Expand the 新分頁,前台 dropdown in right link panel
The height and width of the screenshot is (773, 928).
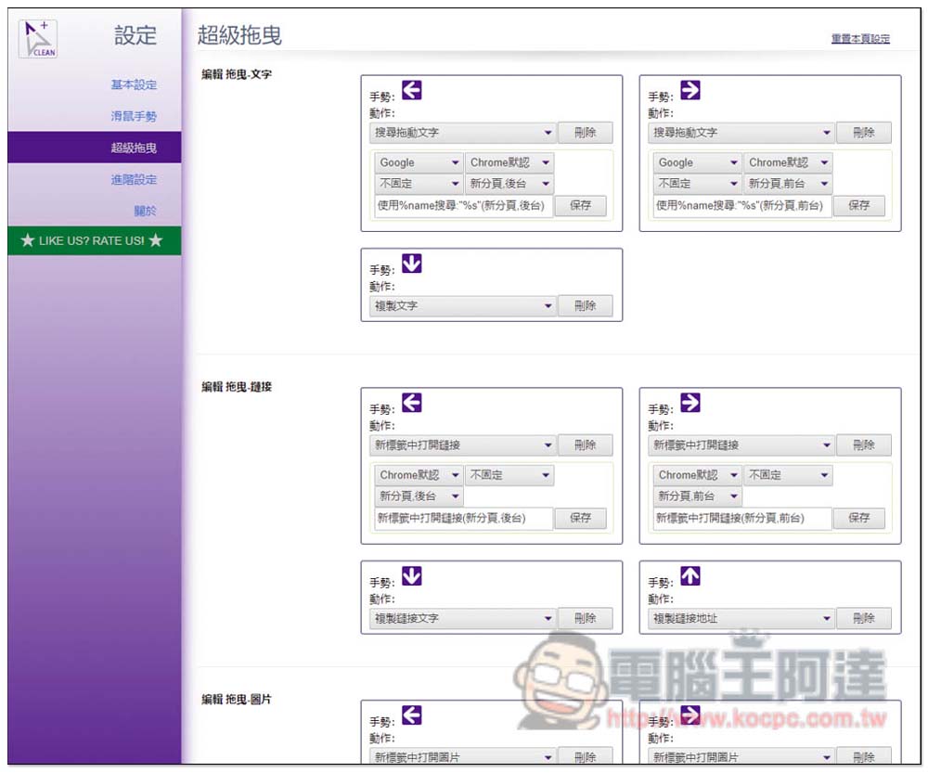click(x=696, y=496)
